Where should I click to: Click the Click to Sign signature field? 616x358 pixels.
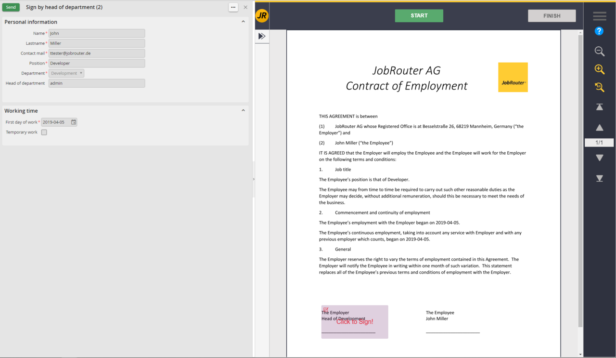point(355,322)
